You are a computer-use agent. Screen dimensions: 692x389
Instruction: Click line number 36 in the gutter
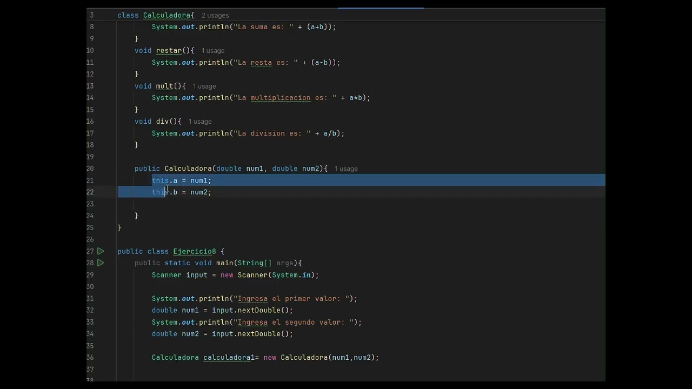[x=90, y=358]
